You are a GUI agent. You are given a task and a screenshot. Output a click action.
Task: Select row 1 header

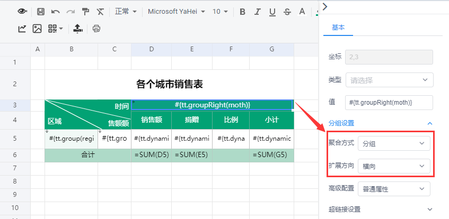15,62
